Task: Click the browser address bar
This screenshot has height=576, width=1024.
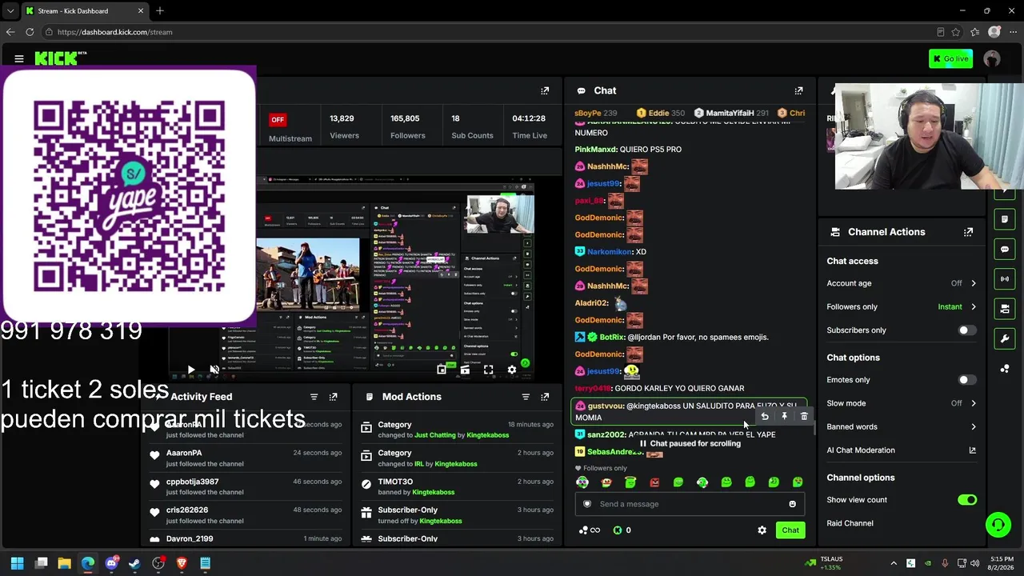Action: (488, 32)
